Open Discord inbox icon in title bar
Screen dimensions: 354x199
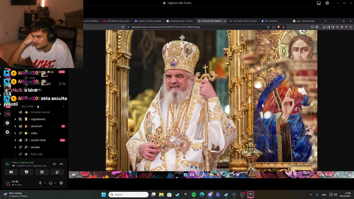point(319,3)
